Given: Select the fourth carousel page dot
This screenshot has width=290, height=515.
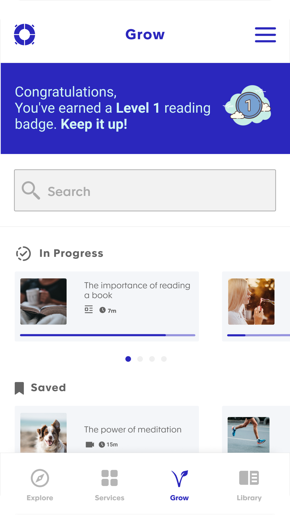Looking at the screenshot, I should (164, 359).
